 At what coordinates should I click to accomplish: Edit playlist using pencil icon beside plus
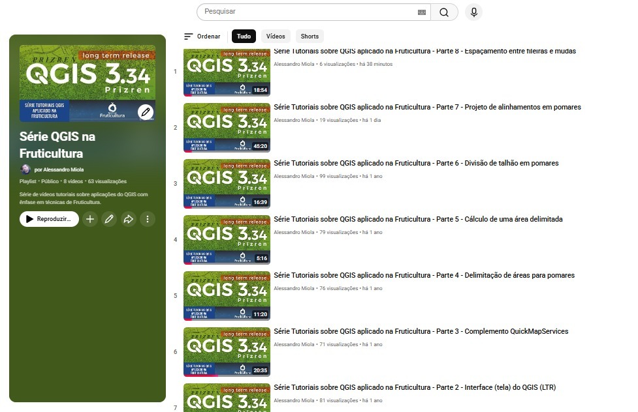click(x=109, y=219)
